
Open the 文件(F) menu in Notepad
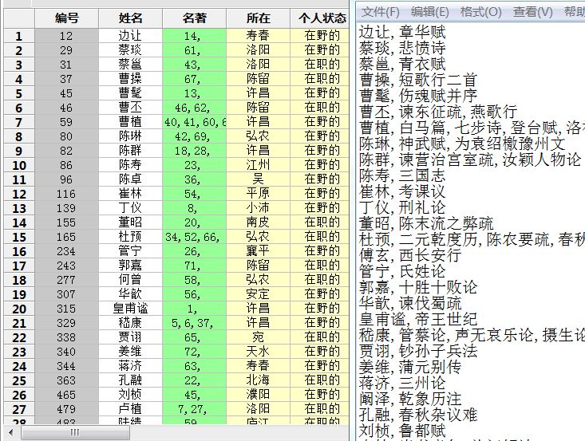(380, 12)
